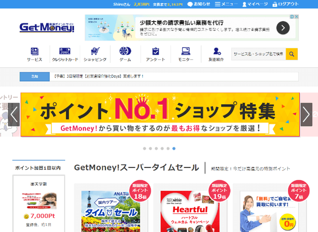Select the first carousel dot

click(145, 148)
